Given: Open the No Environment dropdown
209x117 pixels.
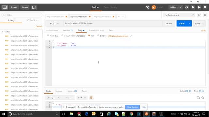Looking at the screenshot, I should click(179, 15).
